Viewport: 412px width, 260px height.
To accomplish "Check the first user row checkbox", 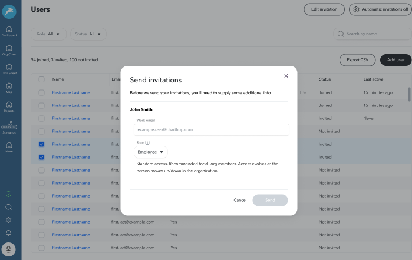I will 41,92.
